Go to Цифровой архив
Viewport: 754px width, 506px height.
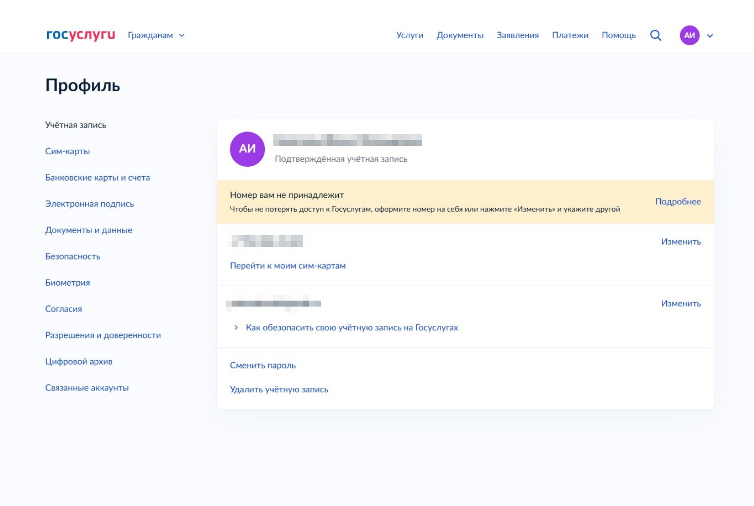click(x=79, y=362)
